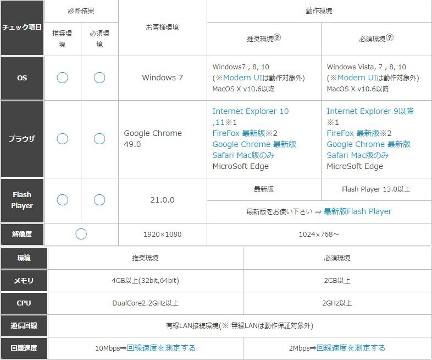Click the ブラウザ row recommended-environment circle icon
This screenshot has width=432, height=360.
pos(62,139)
